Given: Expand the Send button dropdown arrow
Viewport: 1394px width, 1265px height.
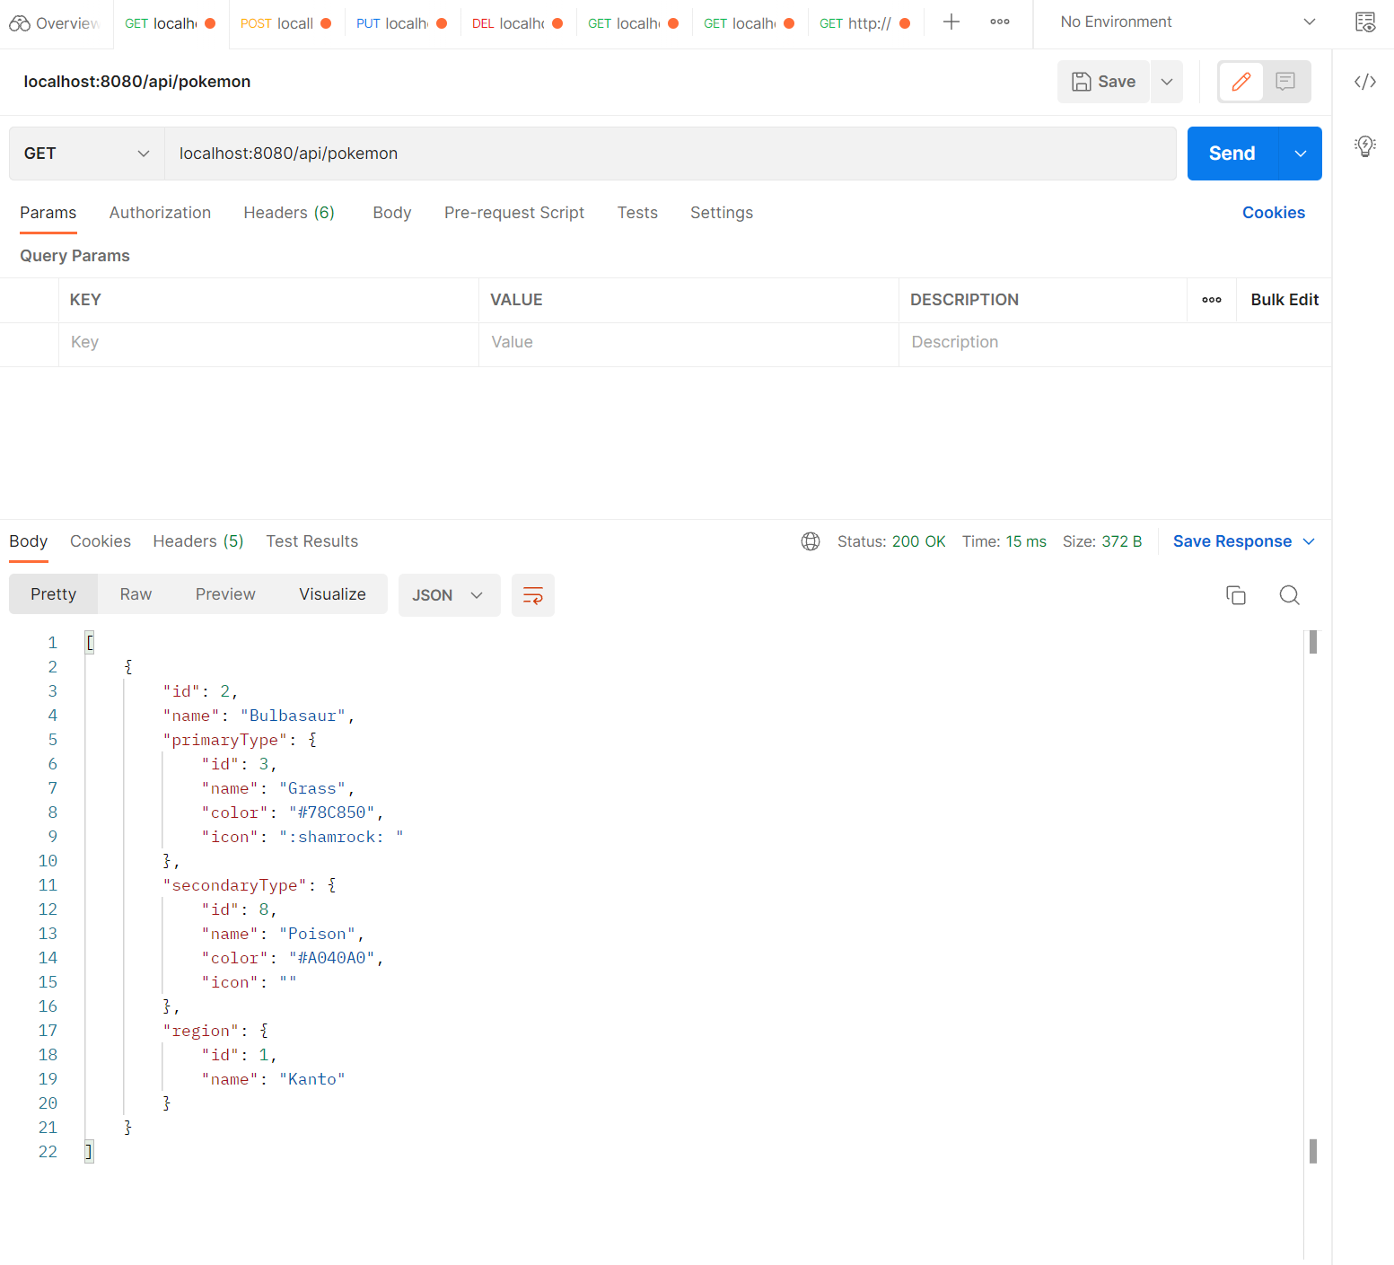Looking at the screenshot, I should click(1301, 154).
